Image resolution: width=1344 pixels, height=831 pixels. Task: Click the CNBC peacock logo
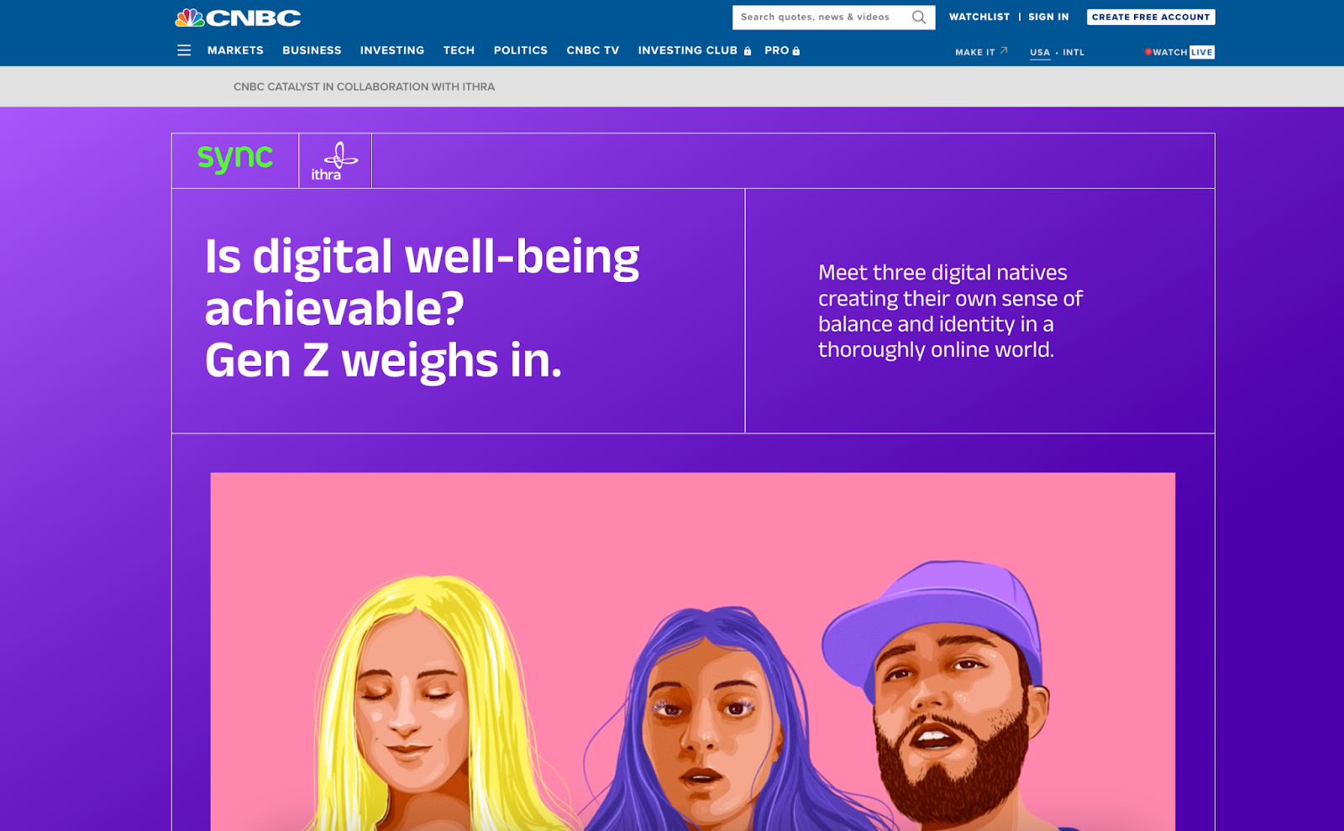[238, 18]
